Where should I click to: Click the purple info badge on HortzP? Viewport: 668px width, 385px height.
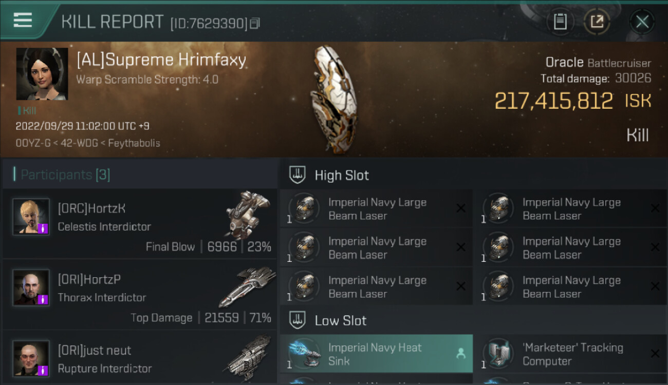(x=44, y=299)
